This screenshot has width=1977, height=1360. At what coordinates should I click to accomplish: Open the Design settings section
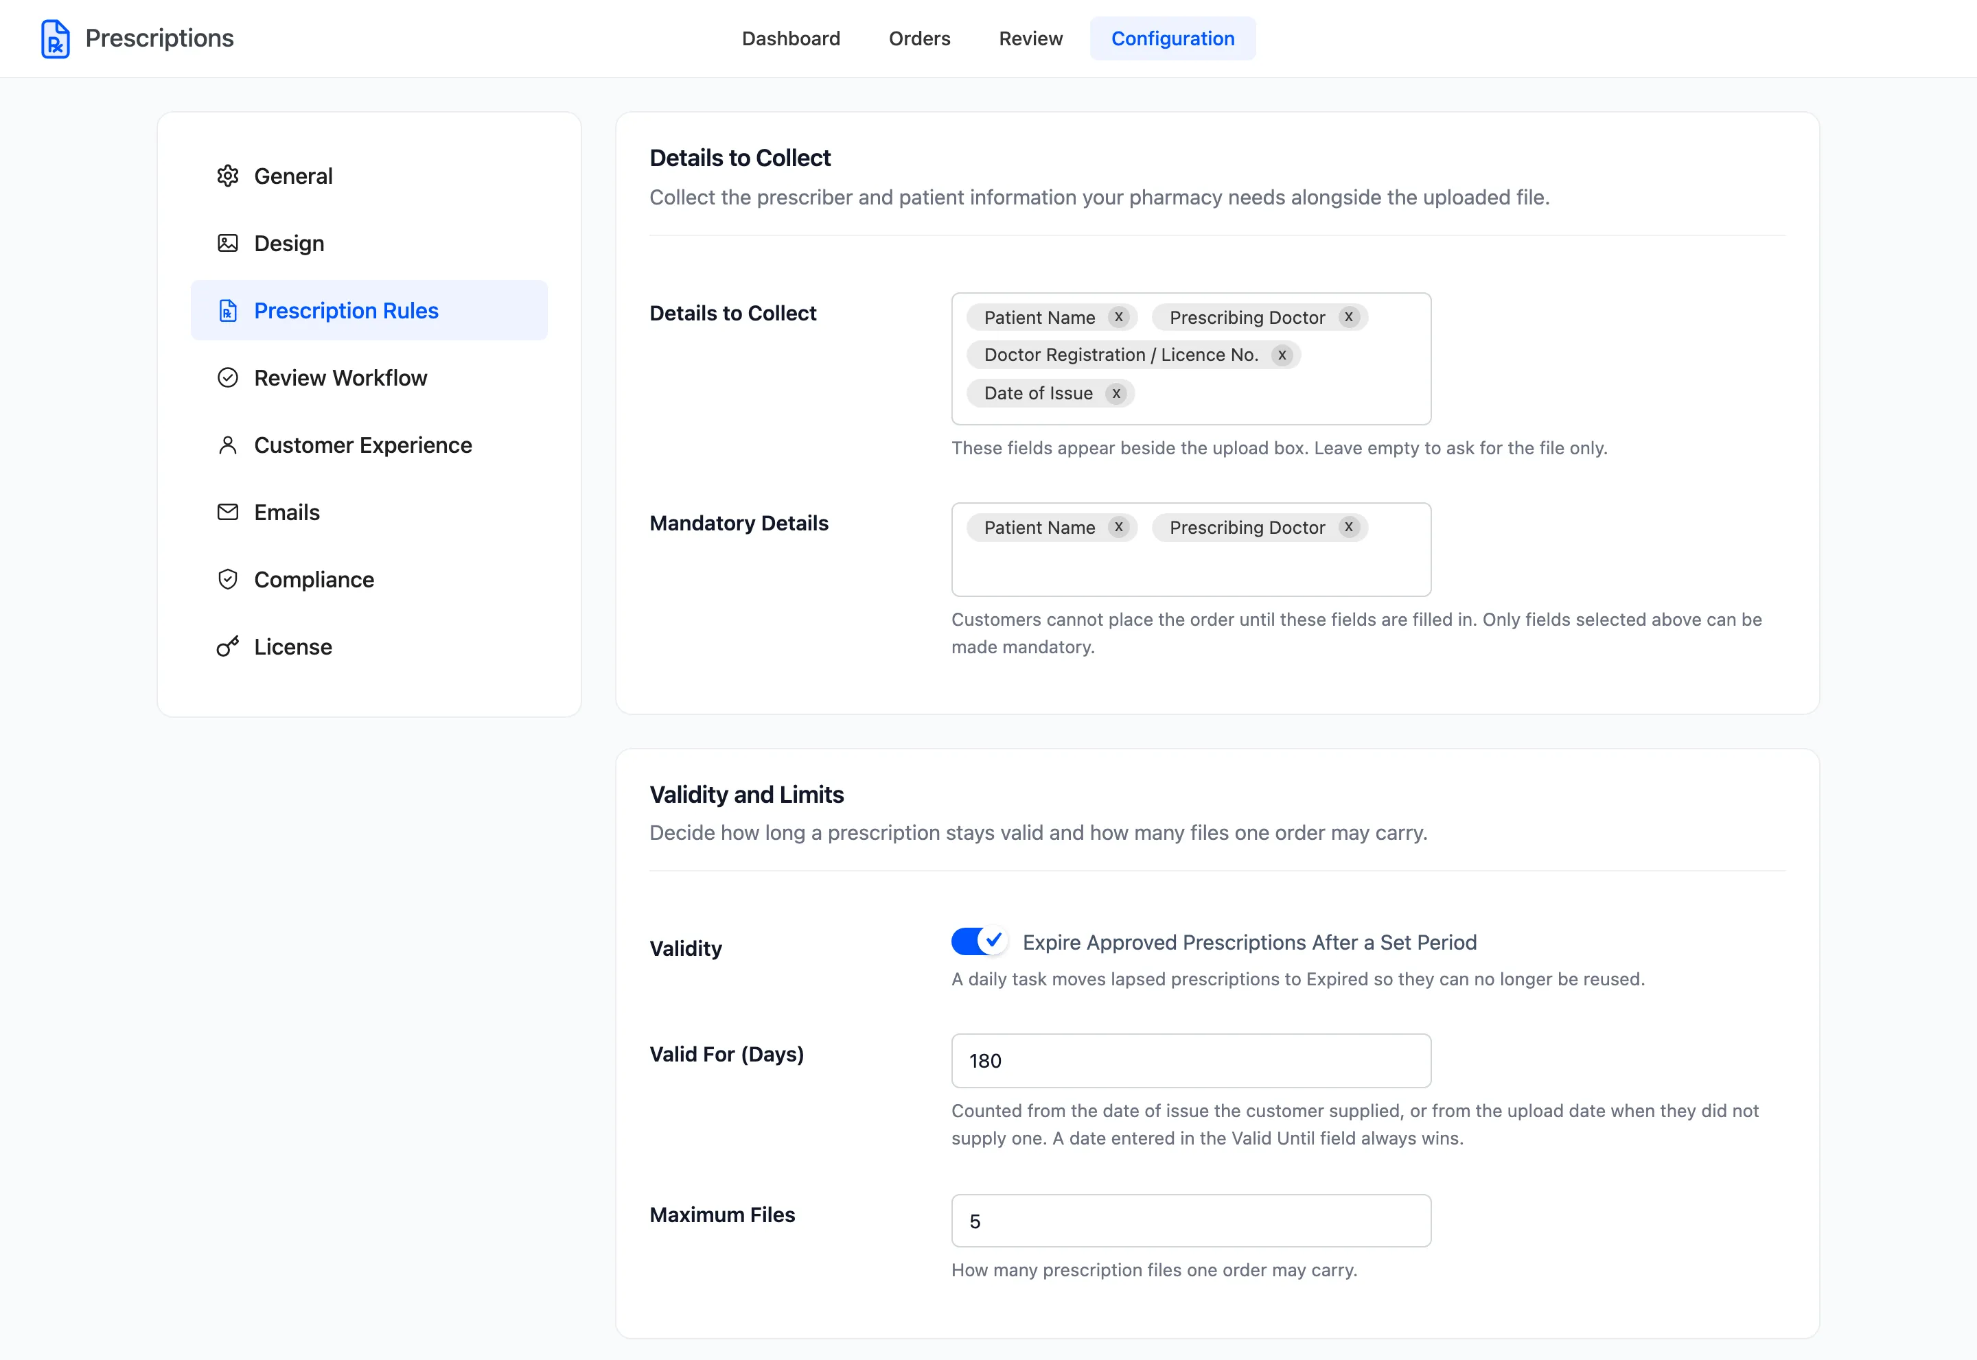tap(369, 243)
